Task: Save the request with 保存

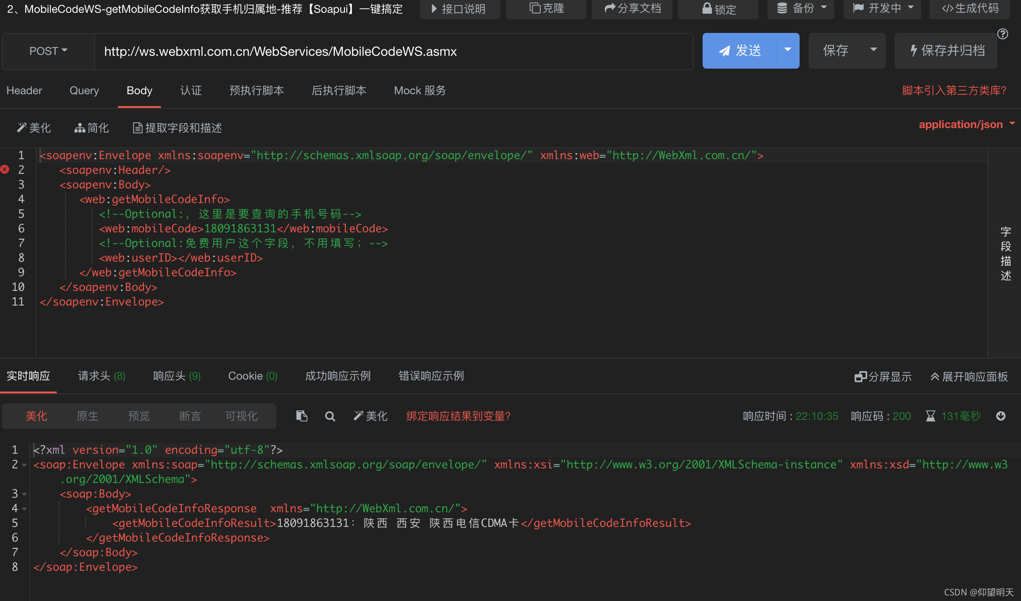Action: click(835, 51)
